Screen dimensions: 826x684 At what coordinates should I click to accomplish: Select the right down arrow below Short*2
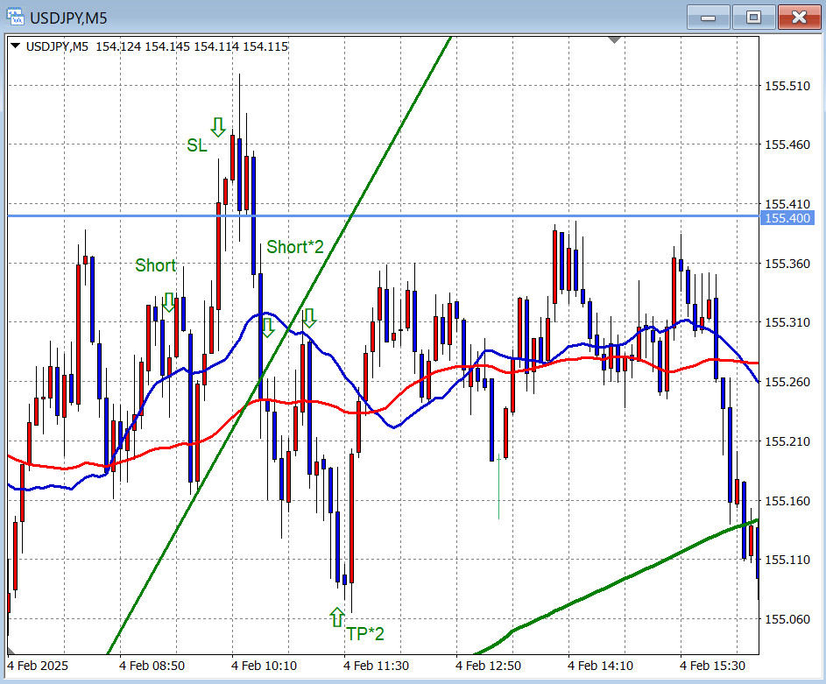[308, 318]
